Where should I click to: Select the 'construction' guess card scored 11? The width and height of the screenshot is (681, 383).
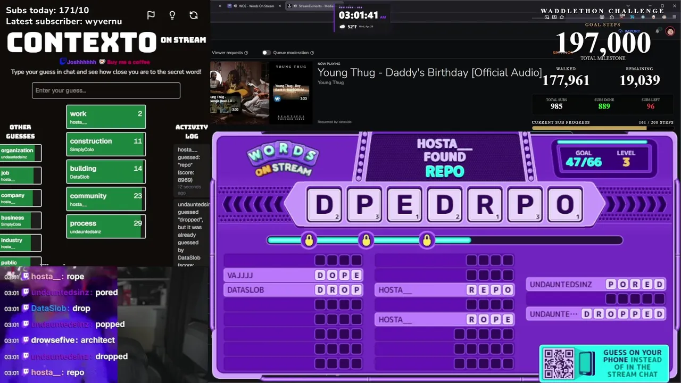point(106,145)
